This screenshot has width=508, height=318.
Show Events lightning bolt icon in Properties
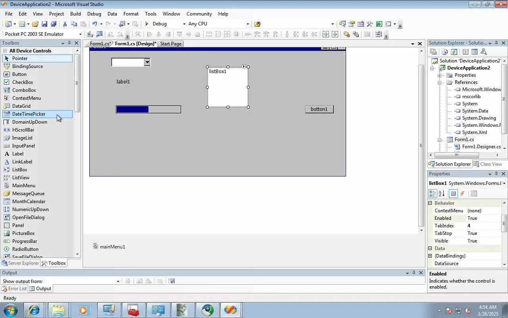(462, 194)
